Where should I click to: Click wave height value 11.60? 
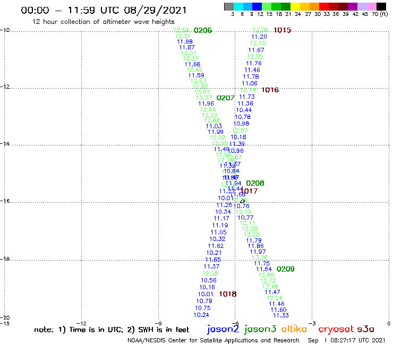pyautogui.click(x=278, y=310)
